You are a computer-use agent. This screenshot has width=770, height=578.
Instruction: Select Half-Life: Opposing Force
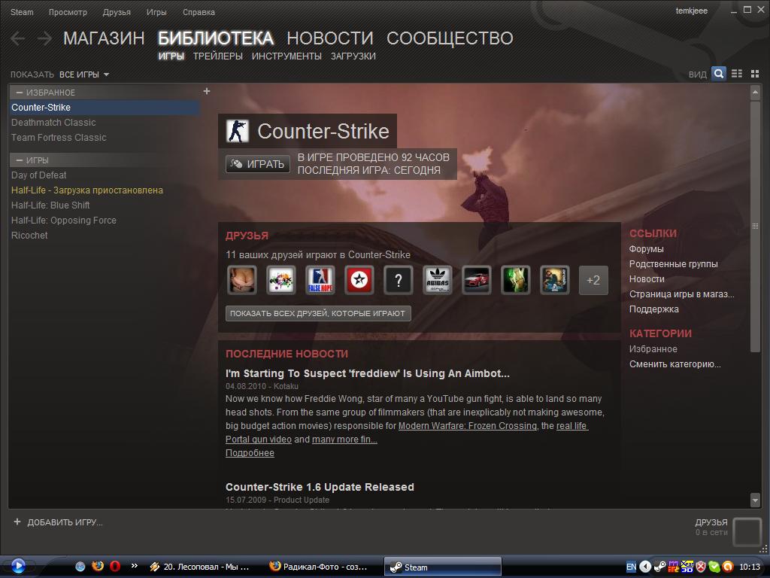tap(64, 221)
